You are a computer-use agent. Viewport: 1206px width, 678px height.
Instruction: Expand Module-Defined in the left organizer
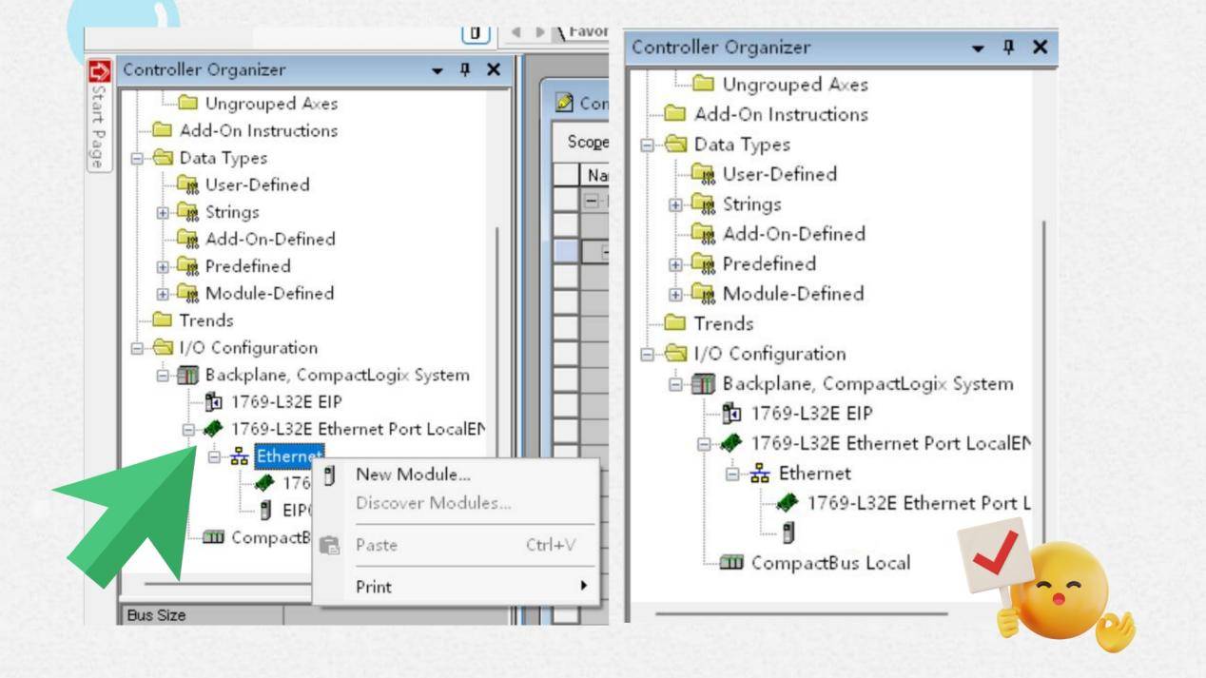162,294
